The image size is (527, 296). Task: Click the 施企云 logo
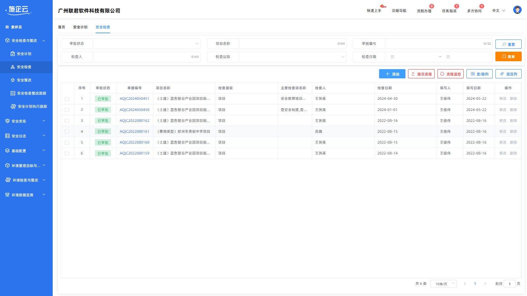[18, 10]
